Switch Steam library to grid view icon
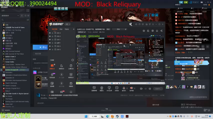Screen dimensions: 213x119 28,11
